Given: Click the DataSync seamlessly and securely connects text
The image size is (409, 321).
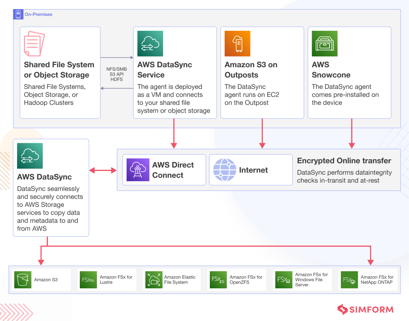Looking at the screenshot, I should pos(50,209).
